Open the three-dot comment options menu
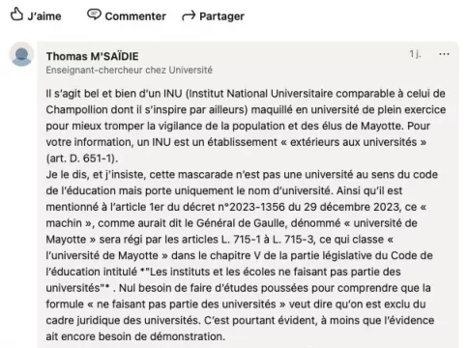Screen dimensions: 469x348 coord(444,54)
